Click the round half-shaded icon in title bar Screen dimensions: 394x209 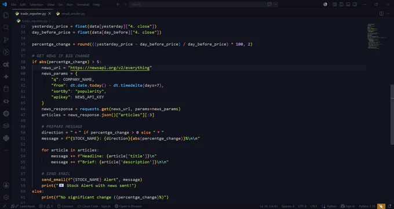pos(325,4)
